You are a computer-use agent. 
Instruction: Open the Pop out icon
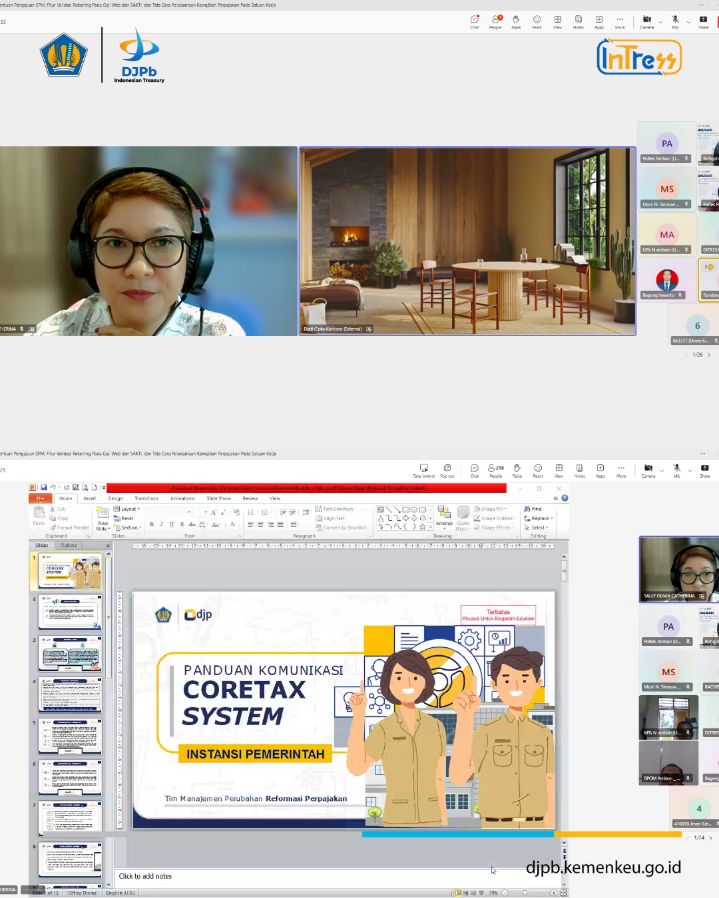(x=447, y=468)
